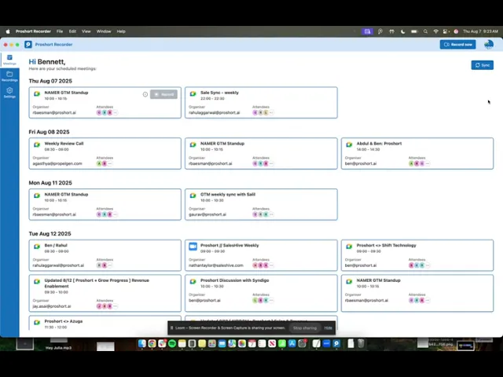Screen dimensions: 503x377
Task: Click the Wi-Fi icon in menu bar
Action: click(x=435, y=31)
